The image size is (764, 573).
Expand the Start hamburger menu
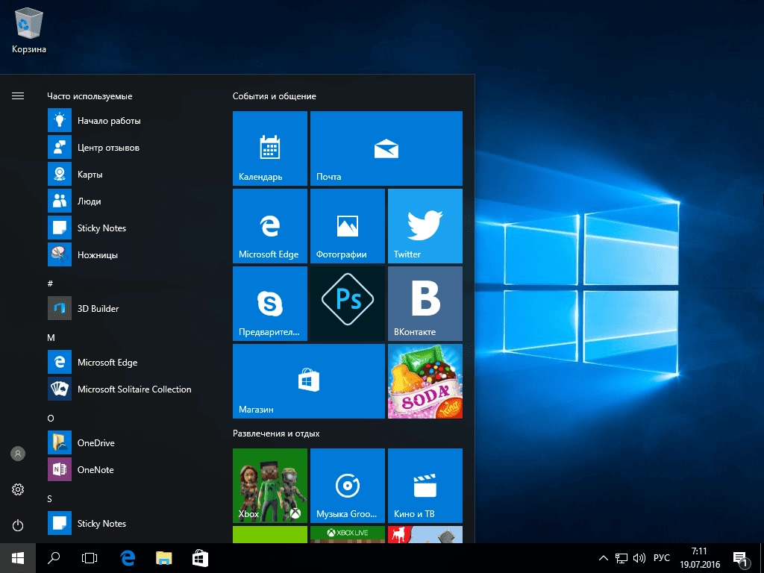(18, 96)
